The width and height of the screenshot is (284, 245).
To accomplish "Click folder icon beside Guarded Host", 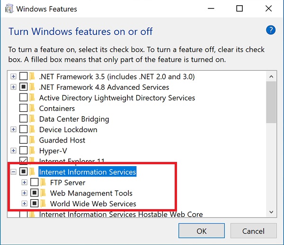I will (x=32, y=140).
